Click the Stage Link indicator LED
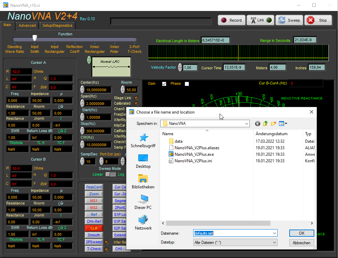 pos(136,98)
